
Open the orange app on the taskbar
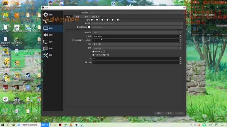(71, 125)
